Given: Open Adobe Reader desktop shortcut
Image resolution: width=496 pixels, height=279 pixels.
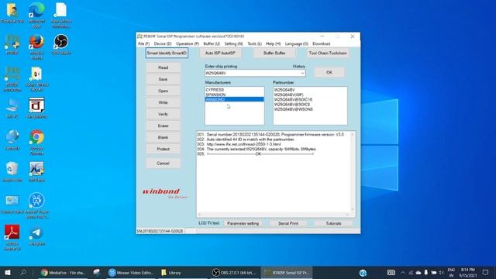Looking at the screenshot, I should tap(12, 237).
